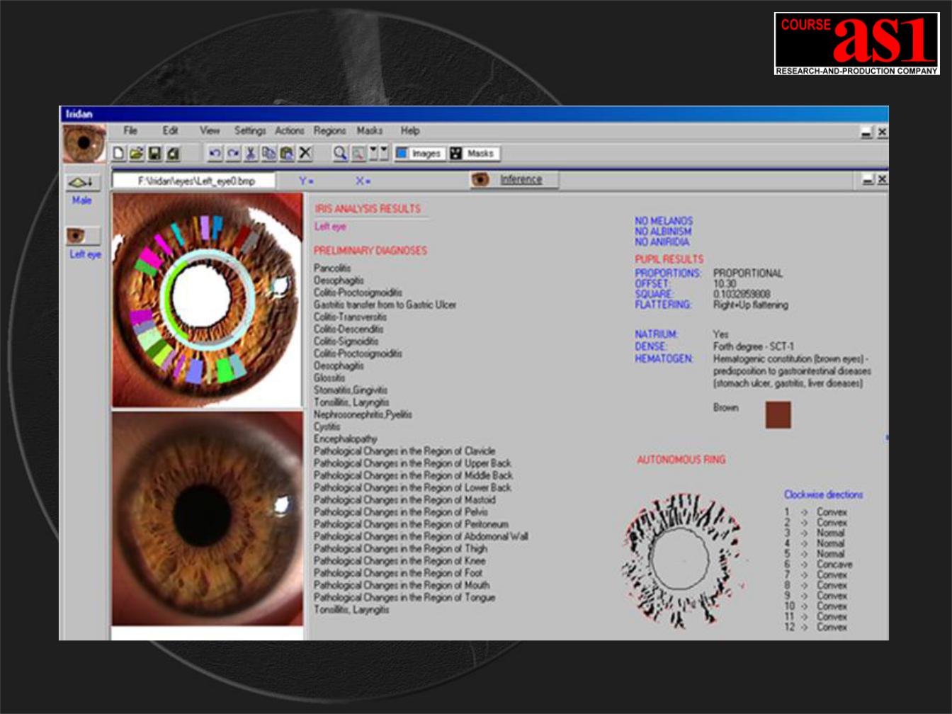Select the Left eye button in sidebar
Screen dimensions: 952x714
(83, 236)
